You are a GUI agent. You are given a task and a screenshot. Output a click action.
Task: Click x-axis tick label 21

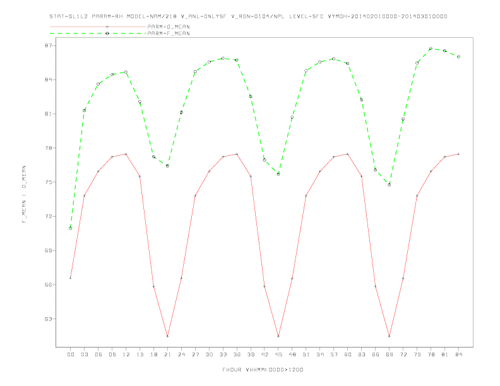tap(167, 354)
